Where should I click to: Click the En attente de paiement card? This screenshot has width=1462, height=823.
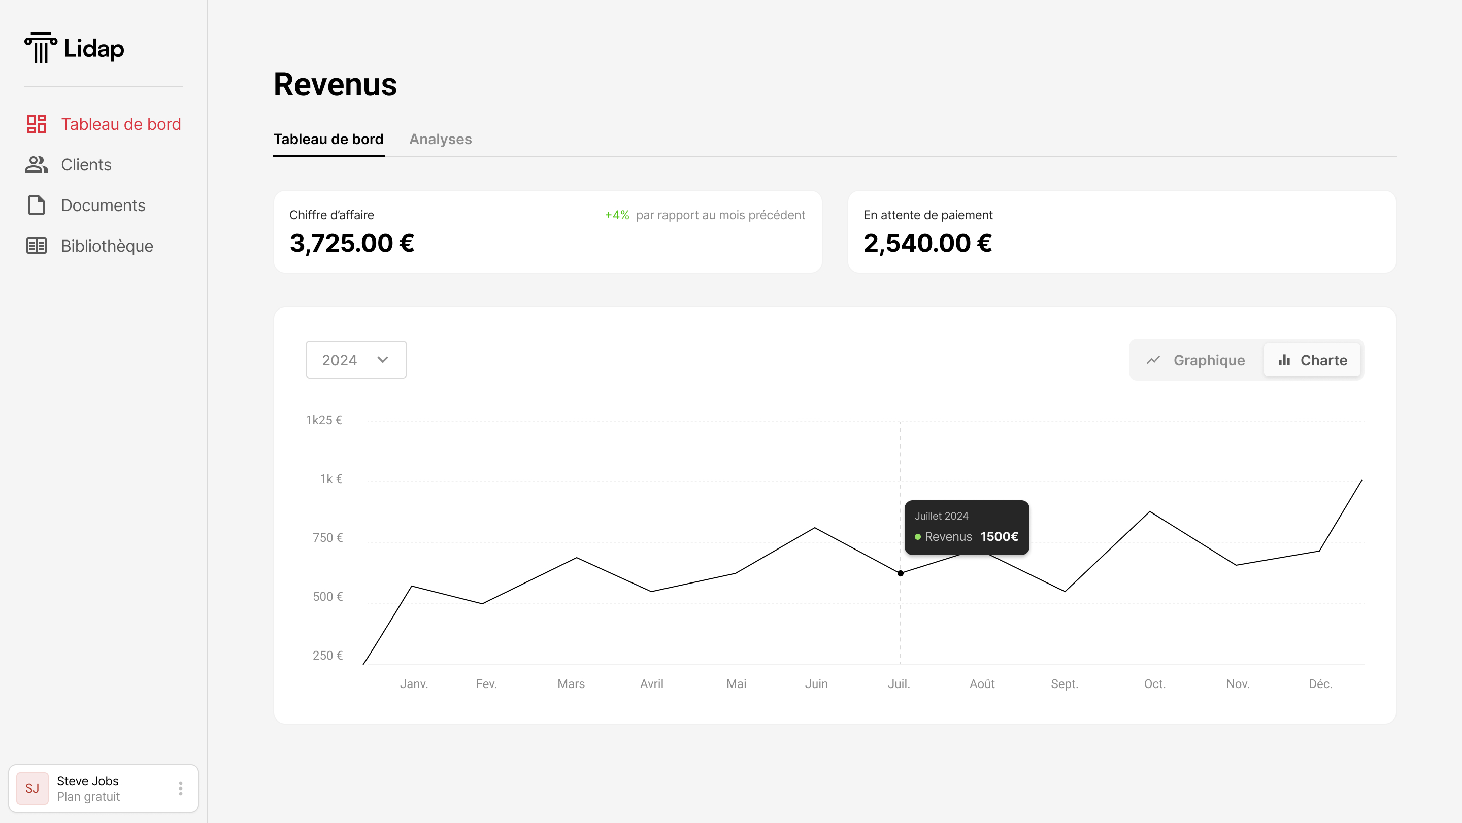[1121, 232]
